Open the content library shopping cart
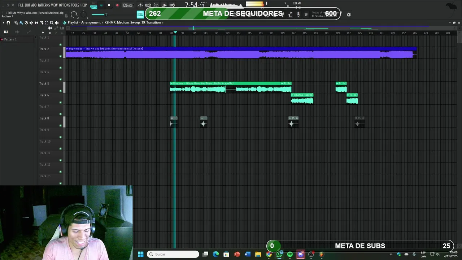The width and height of the screenshot is (462, 260). point(306,14)
